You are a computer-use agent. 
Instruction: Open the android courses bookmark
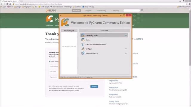click(57, 7)
